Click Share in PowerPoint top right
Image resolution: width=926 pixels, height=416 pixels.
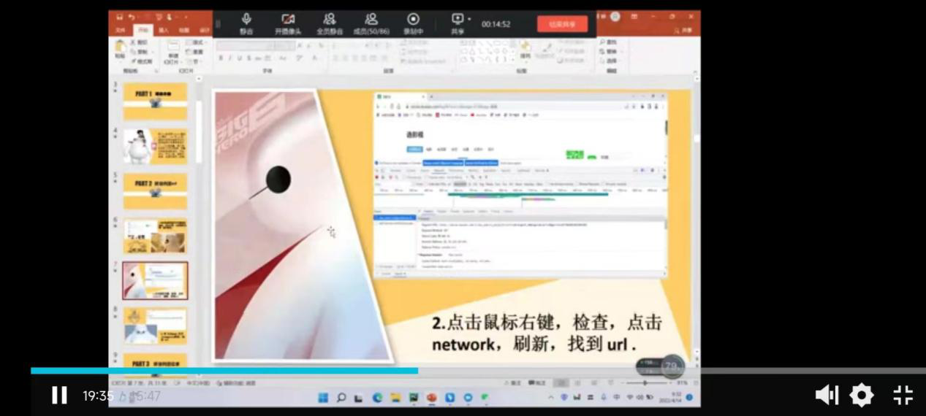[x=684, y=31]
